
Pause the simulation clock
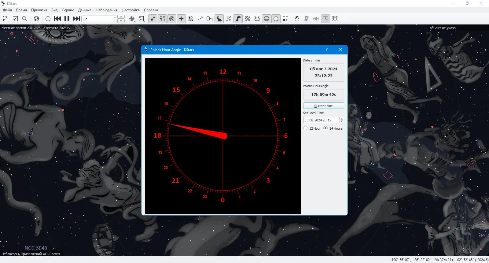67,19
